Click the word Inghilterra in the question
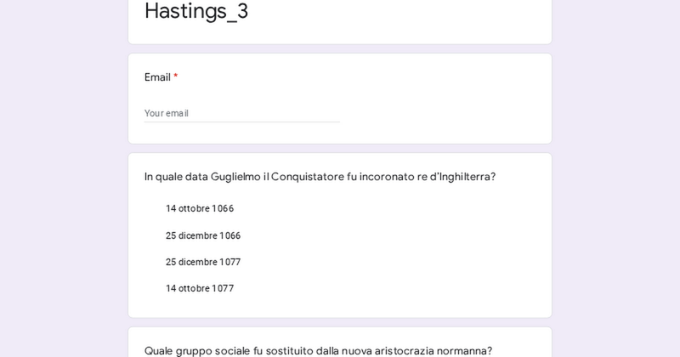This screenshot has height=357, width=680. point(467,177)
